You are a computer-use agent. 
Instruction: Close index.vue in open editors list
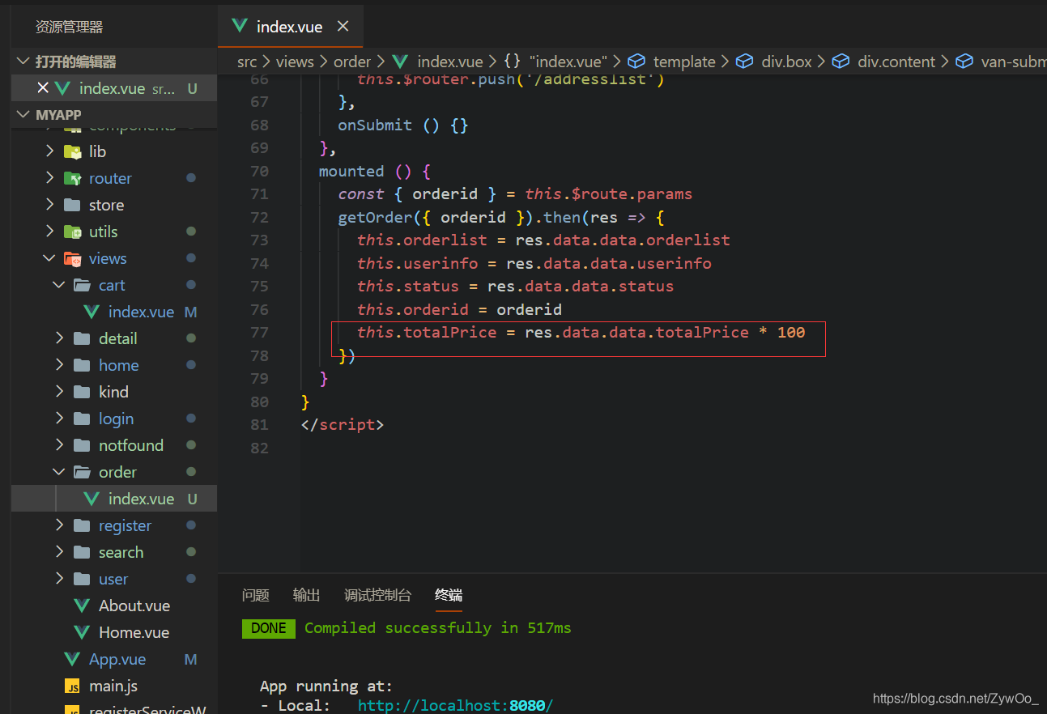point(43,88)
